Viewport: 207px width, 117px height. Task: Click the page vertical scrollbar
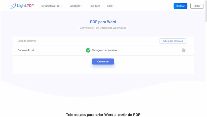[206, 11]
